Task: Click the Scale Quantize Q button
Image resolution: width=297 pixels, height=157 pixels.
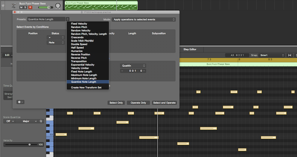Action: (x=41, y=121)
